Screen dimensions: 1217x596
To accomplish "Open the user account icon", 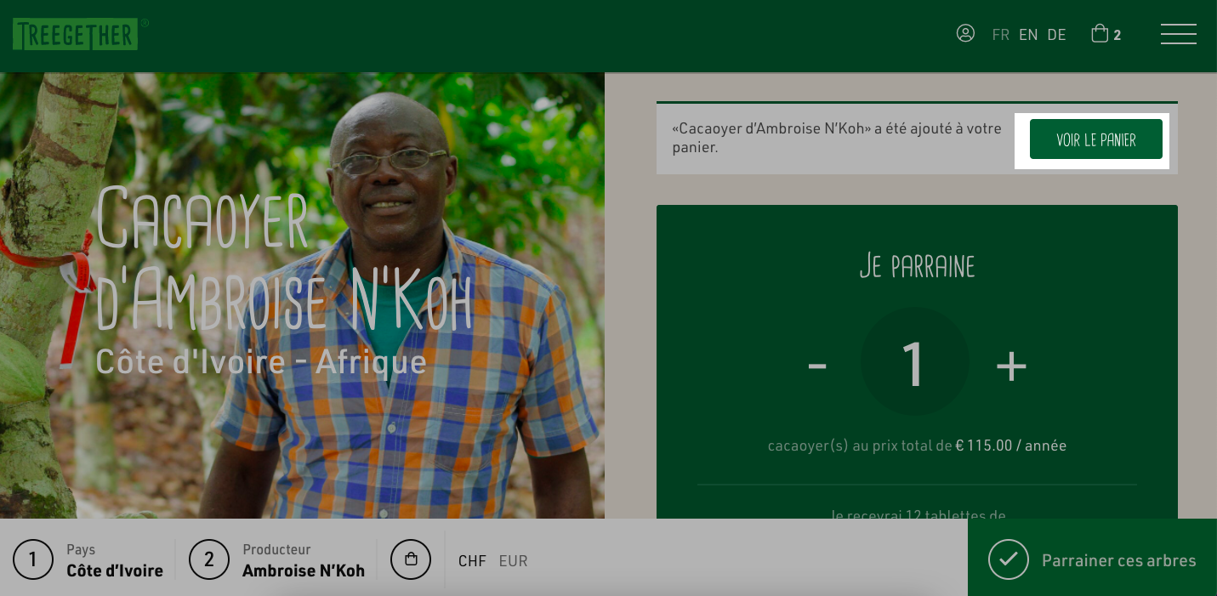I will pos(965,33).
